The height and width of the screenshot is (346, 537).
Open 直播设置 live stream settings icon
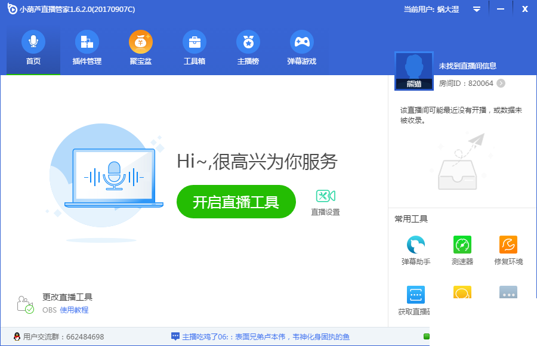(325, 202)
